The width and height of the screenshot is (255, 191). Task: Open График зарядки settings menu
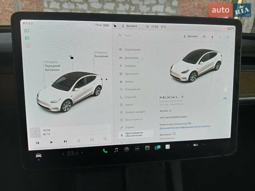[x=133, y=112]
